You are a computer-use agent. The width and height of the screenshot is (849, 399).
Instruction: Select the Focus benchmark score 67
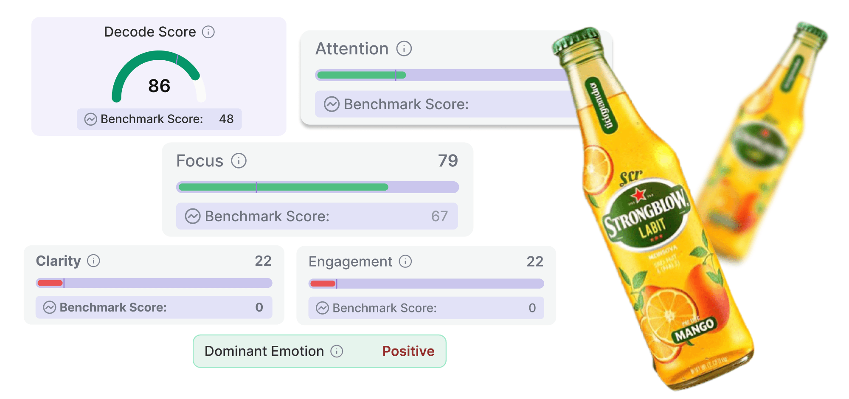click(440, 216)
